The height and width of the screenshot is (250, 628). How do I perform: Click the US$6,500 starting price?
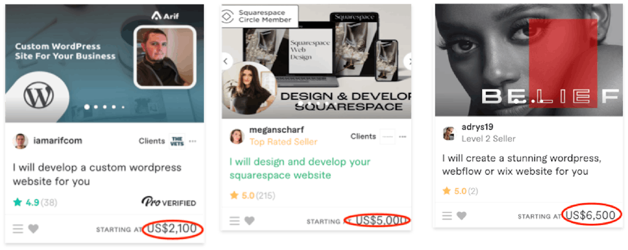click(590, 216)
